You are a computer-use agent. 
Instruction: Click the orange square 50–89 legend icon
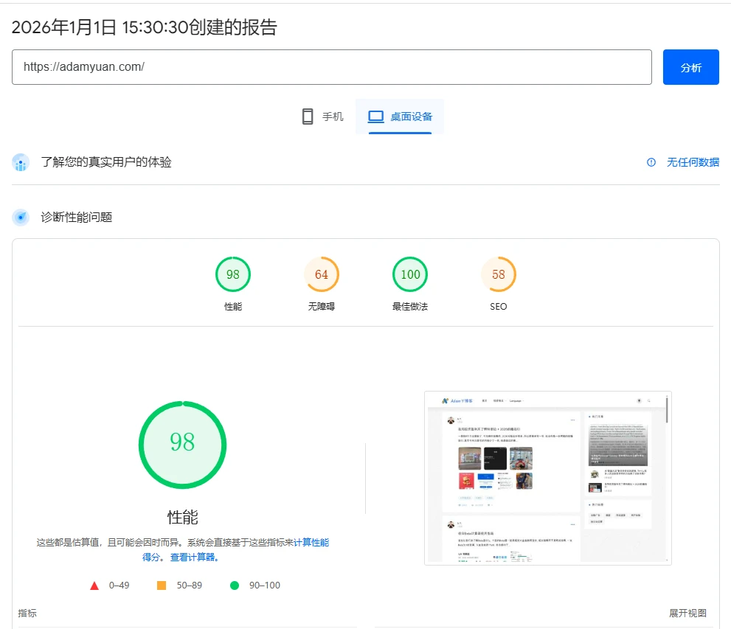click(x=162, y=585)
